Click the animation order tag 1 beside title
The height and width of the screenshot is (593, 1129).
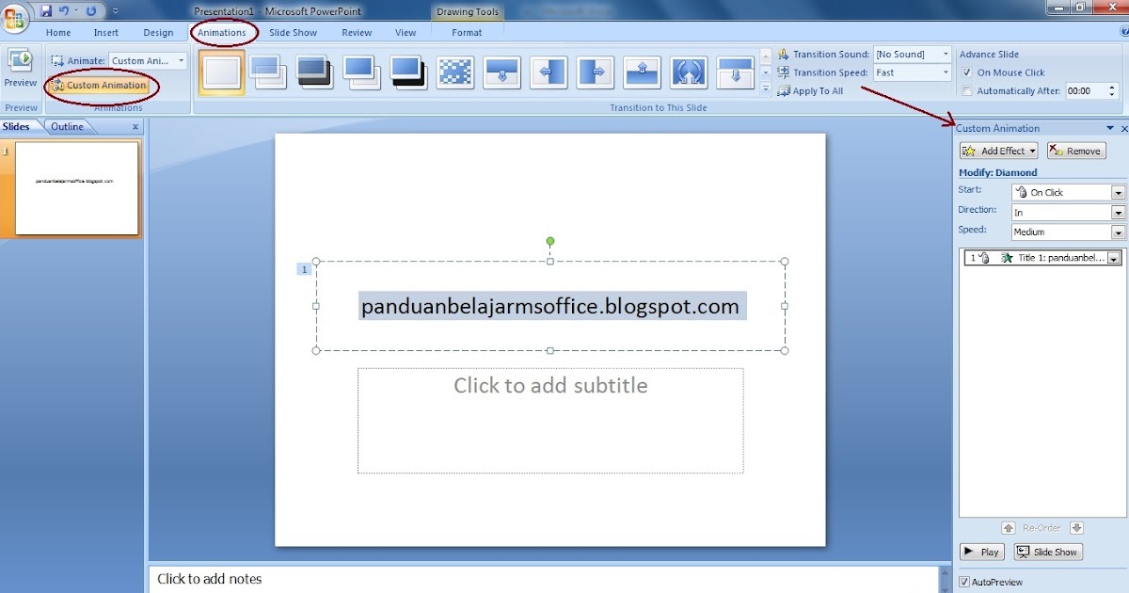click(x=304, y=269)
